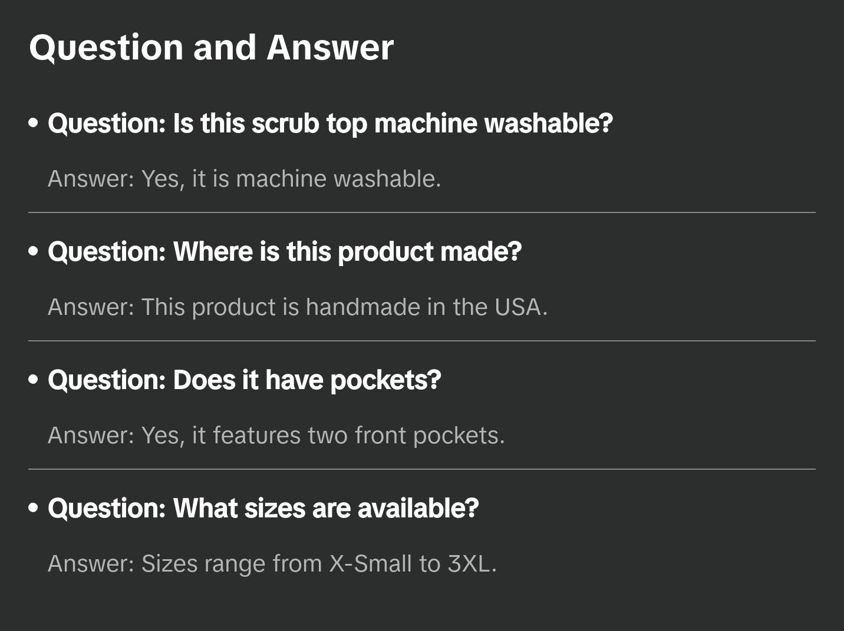
Task: Click the "Question and Answer" heading
Action: coord(211,48)
